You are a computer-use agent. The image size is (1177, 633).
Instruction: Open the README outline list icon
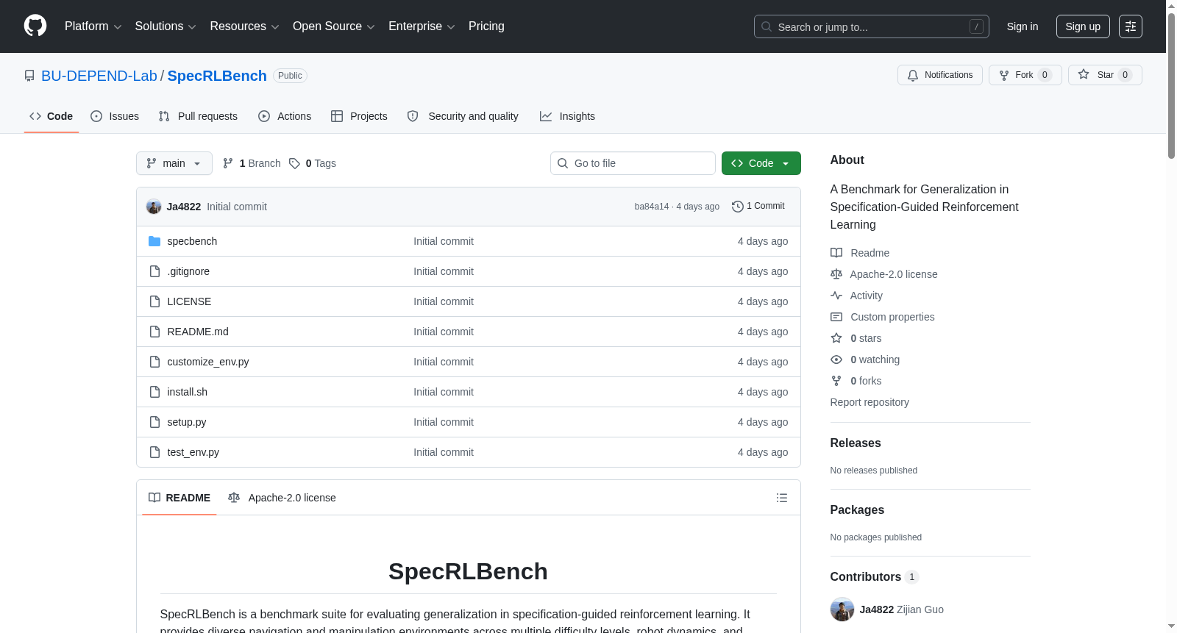click(782, 498)
